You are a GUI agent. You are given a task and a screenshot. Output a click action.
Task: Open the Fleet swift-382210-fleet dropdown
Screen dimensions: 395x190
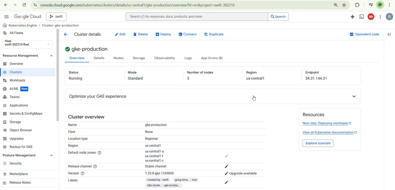28,44
